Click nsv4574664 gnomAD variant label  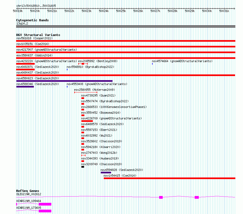point(182,61)
